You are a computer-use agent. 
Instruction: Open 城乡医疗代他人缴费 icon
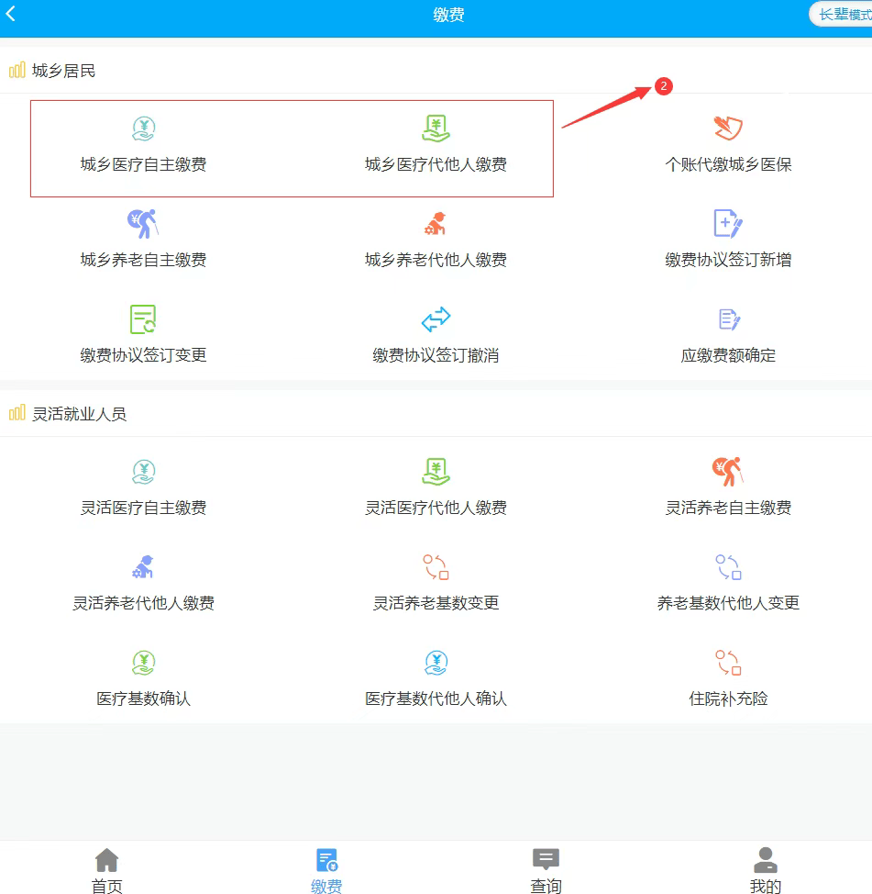[x=436, y=129]
